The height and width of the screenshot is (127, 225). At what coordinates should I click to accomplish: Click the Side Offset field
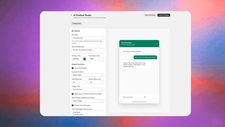coord(79,82)
